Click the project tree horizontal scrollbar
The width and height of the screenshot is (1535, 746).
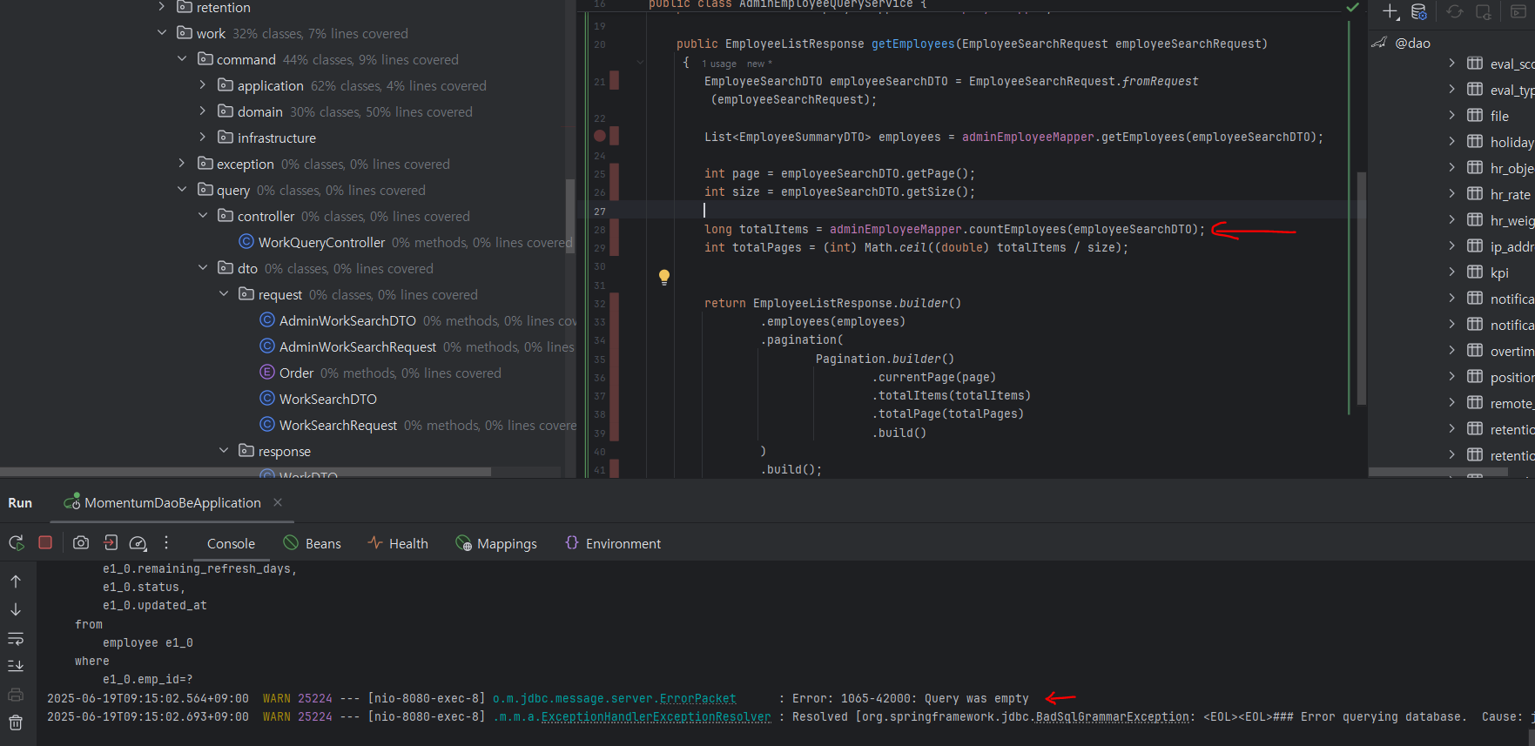coord(246,472)
